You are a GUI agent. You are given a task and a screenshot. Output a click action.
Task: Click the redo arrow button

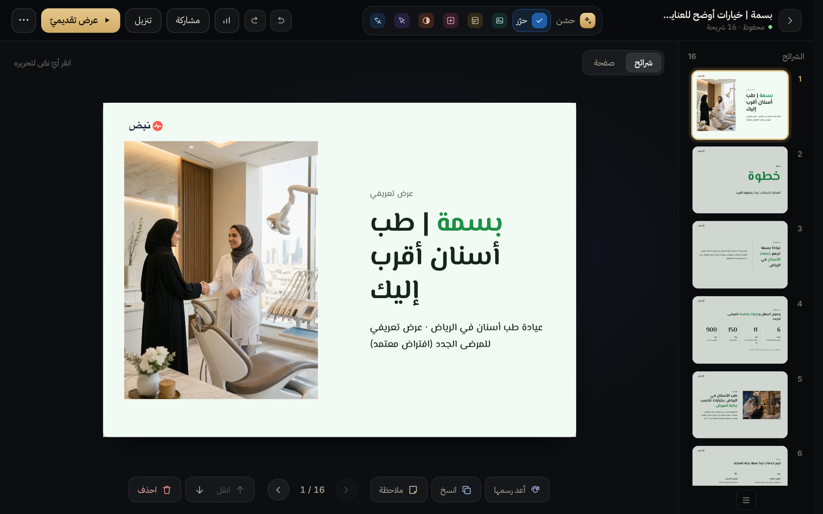[255, 21]
